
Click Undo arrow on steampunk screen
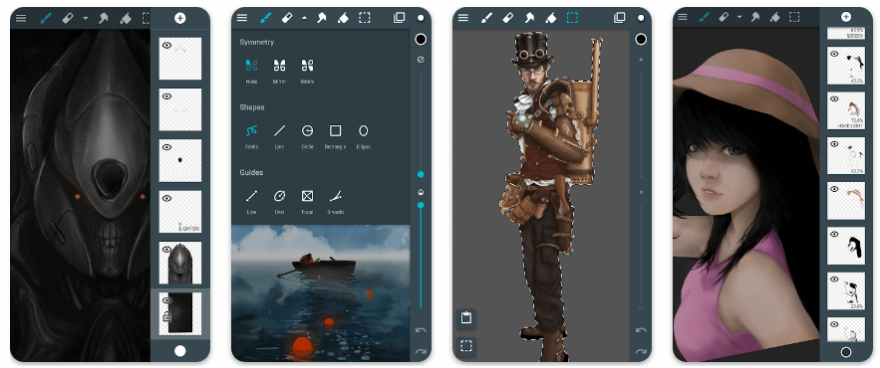tap(641, 330)
